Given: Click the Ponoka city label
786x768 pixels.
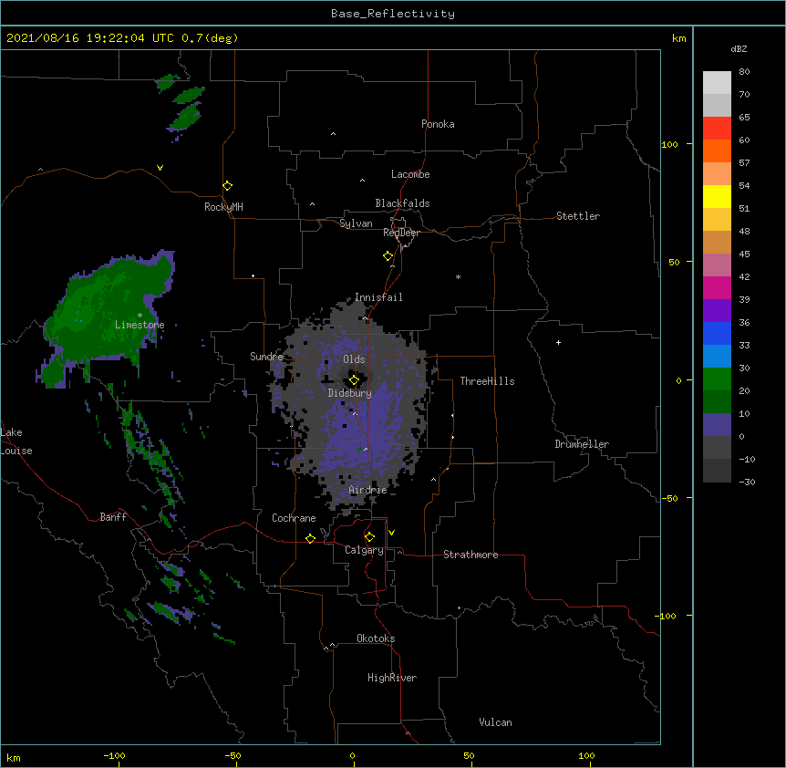Looking at the screenshot, I should (x=438, y=124).
